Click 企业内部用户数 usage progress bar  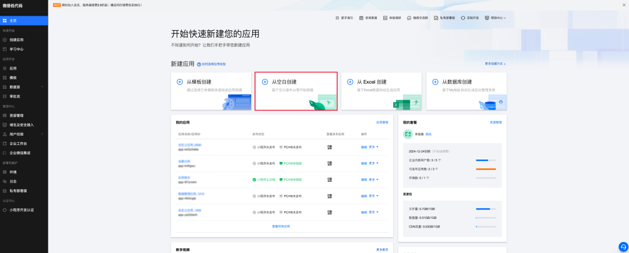pyautogui.click(x=486, y=160)
